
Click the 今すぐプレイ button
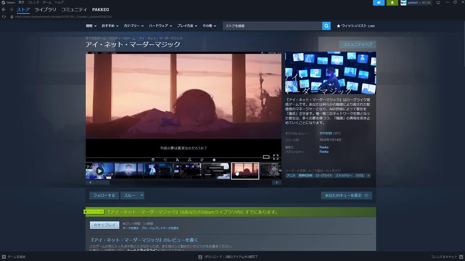pyautogui.click(x=105, y=225)
